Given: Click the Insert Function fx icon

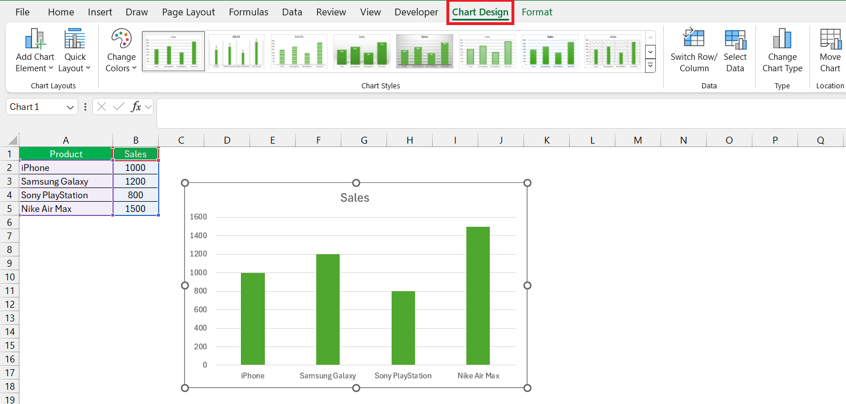Looking at the screenshot, I should [x=136, y=107].
